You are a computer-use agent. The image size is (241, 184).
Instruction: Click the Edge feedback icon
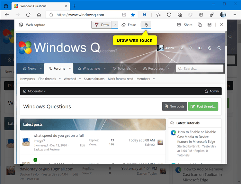point(212,15)
